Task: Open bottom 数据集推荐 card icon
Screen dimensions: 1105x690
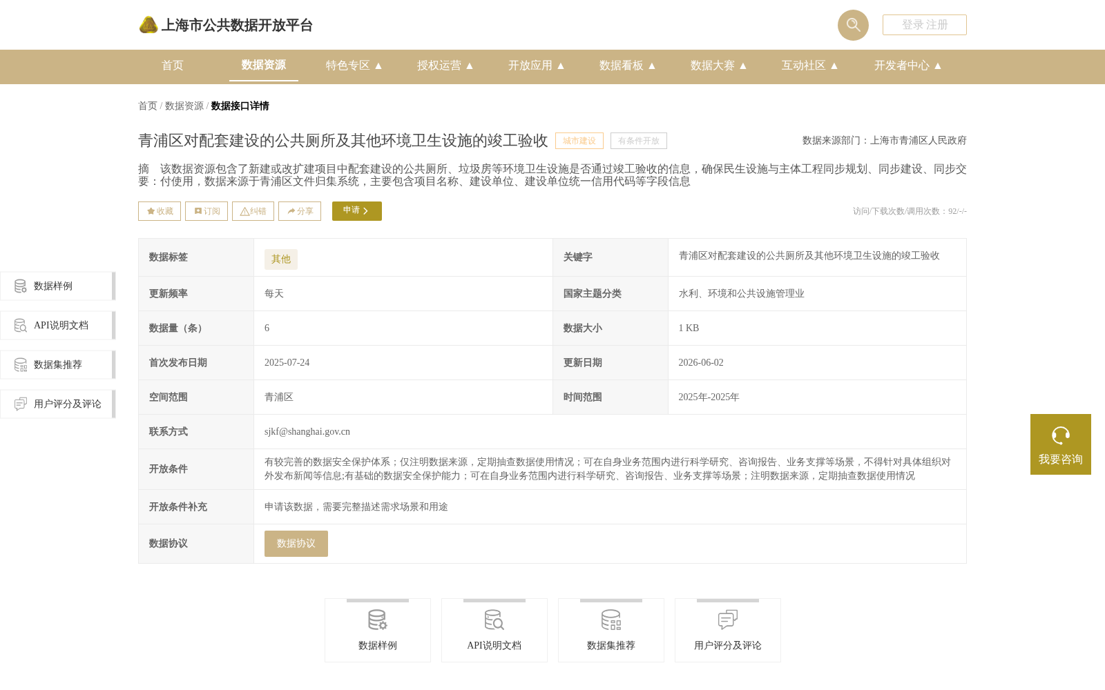Action: (x=611, y=620)
